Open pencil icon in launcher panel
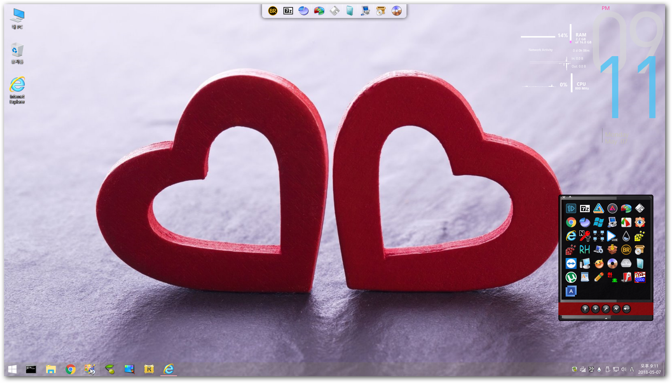Screen dimensions: 672x383 [x=599, y=277]
